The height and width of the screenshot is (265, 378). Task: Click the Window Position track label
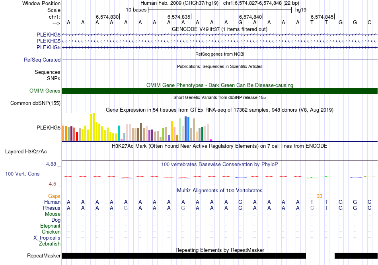tap(41, 3)
